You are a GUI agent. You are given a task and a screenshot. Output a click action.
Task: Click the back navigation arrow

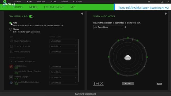click(x=2, y=7)
